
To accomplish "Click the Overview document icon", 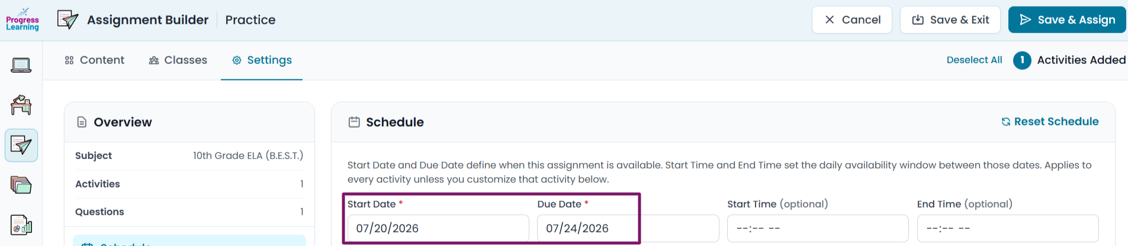I will point(82,122).
